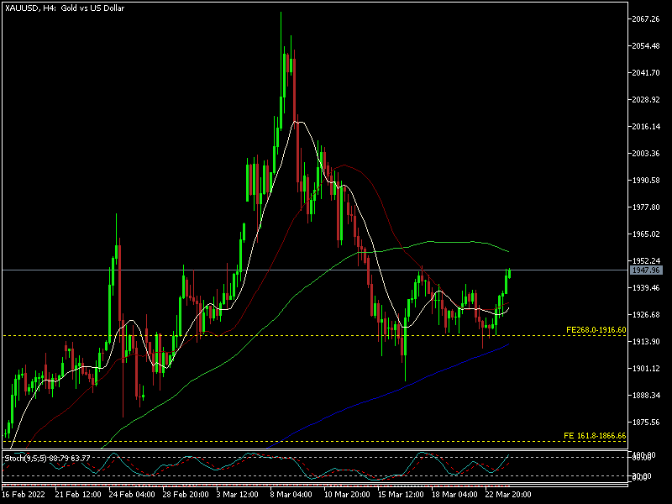The height and width of the screenshot is (504, 672).
Task: Click the 8 Mar 04:00 time label
Action: click(x=291, y=495)
